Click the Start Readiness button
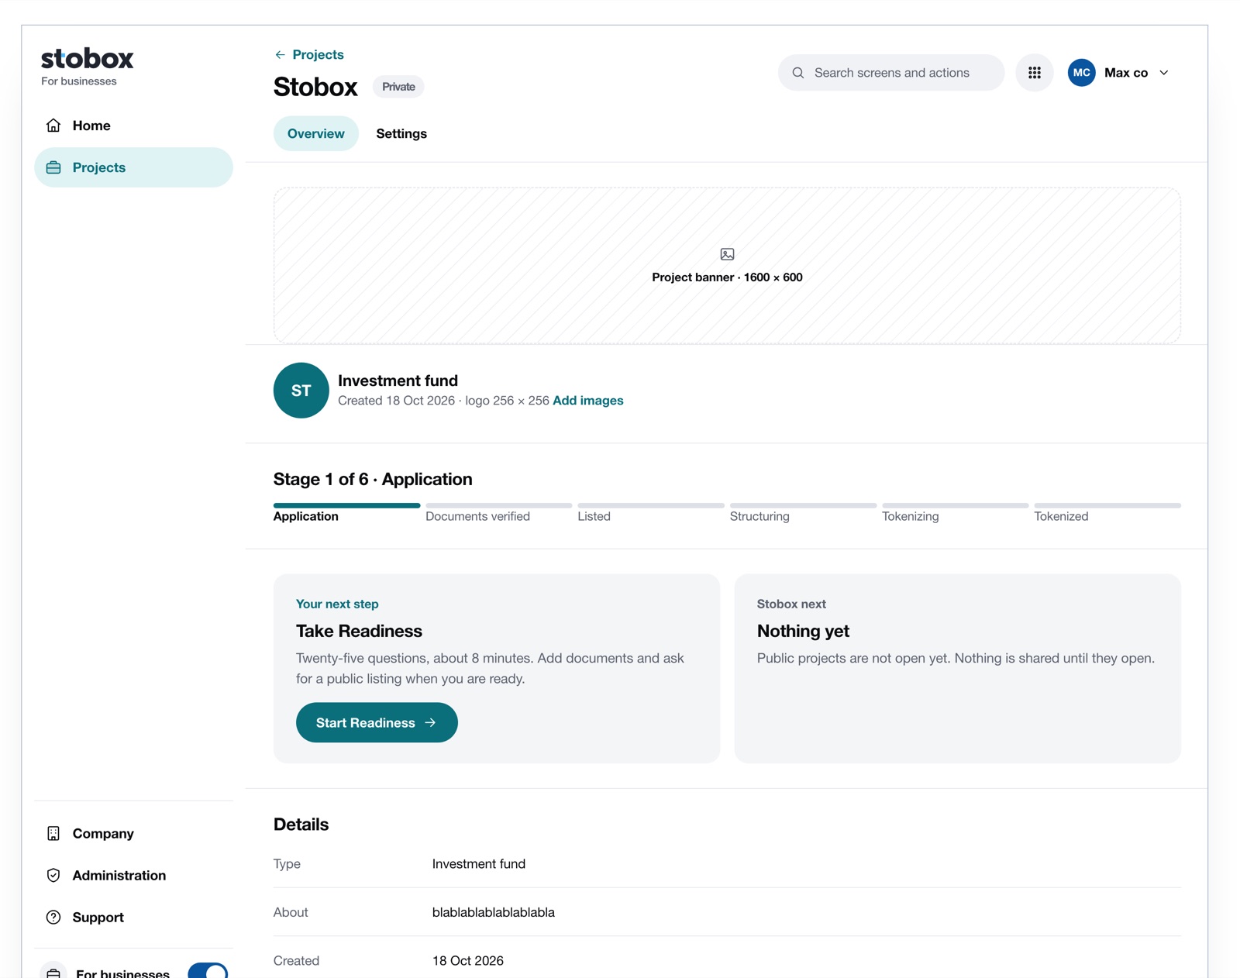The width and height of the screenshot is (1240, 978). [377, 722]
